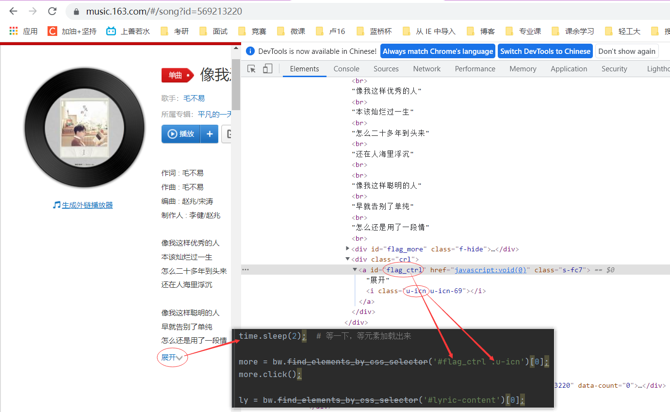Switch to the Console tab
670x412 pixels.
point(346,69)
